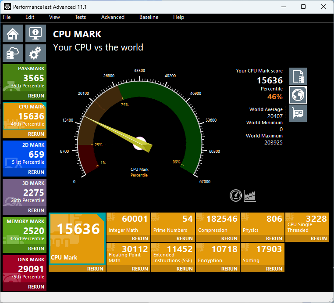Screen dimensions: 334x303
Task: Switch to the distribution chart view icon
Action: point(250,195)
